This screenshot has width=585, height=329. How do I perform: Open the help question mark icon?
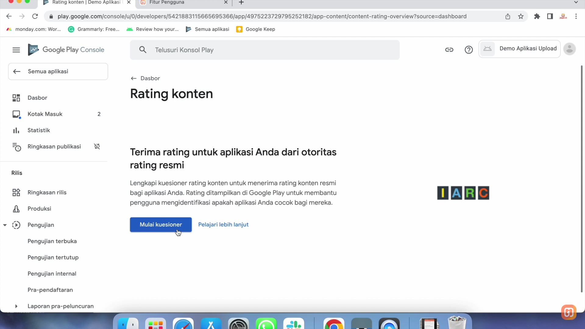(469, 50)
